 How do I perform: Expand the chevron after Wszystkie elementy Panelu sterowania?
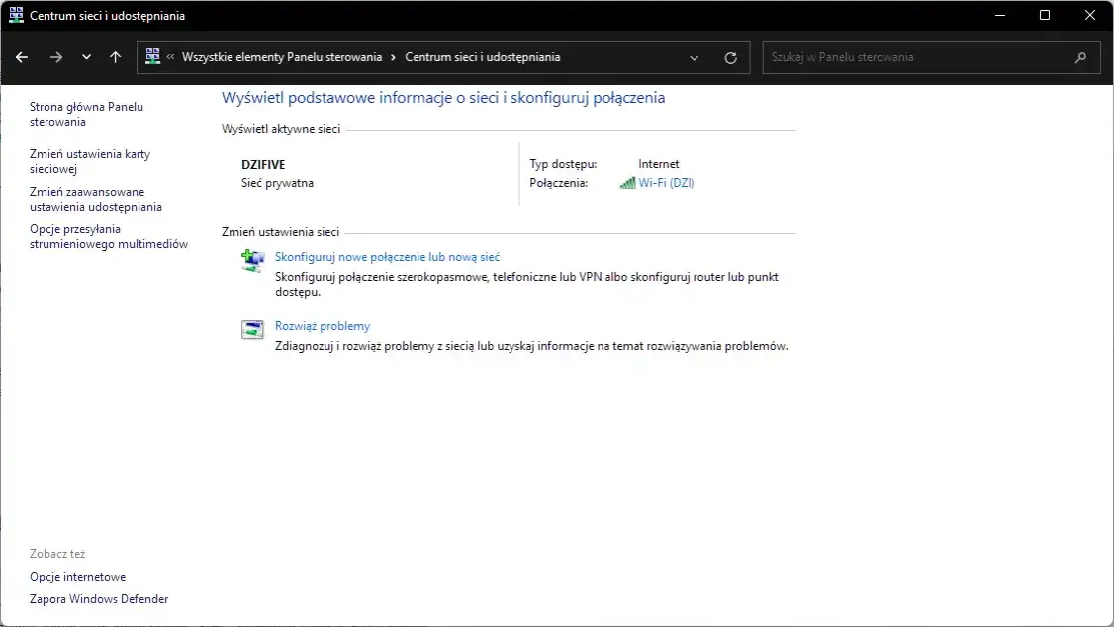tap(394, 57)
